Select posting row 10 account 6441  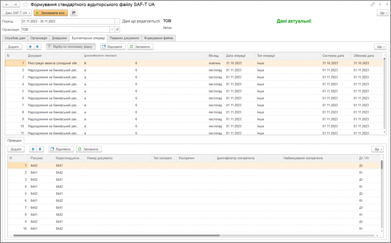(x=41, y=228)
